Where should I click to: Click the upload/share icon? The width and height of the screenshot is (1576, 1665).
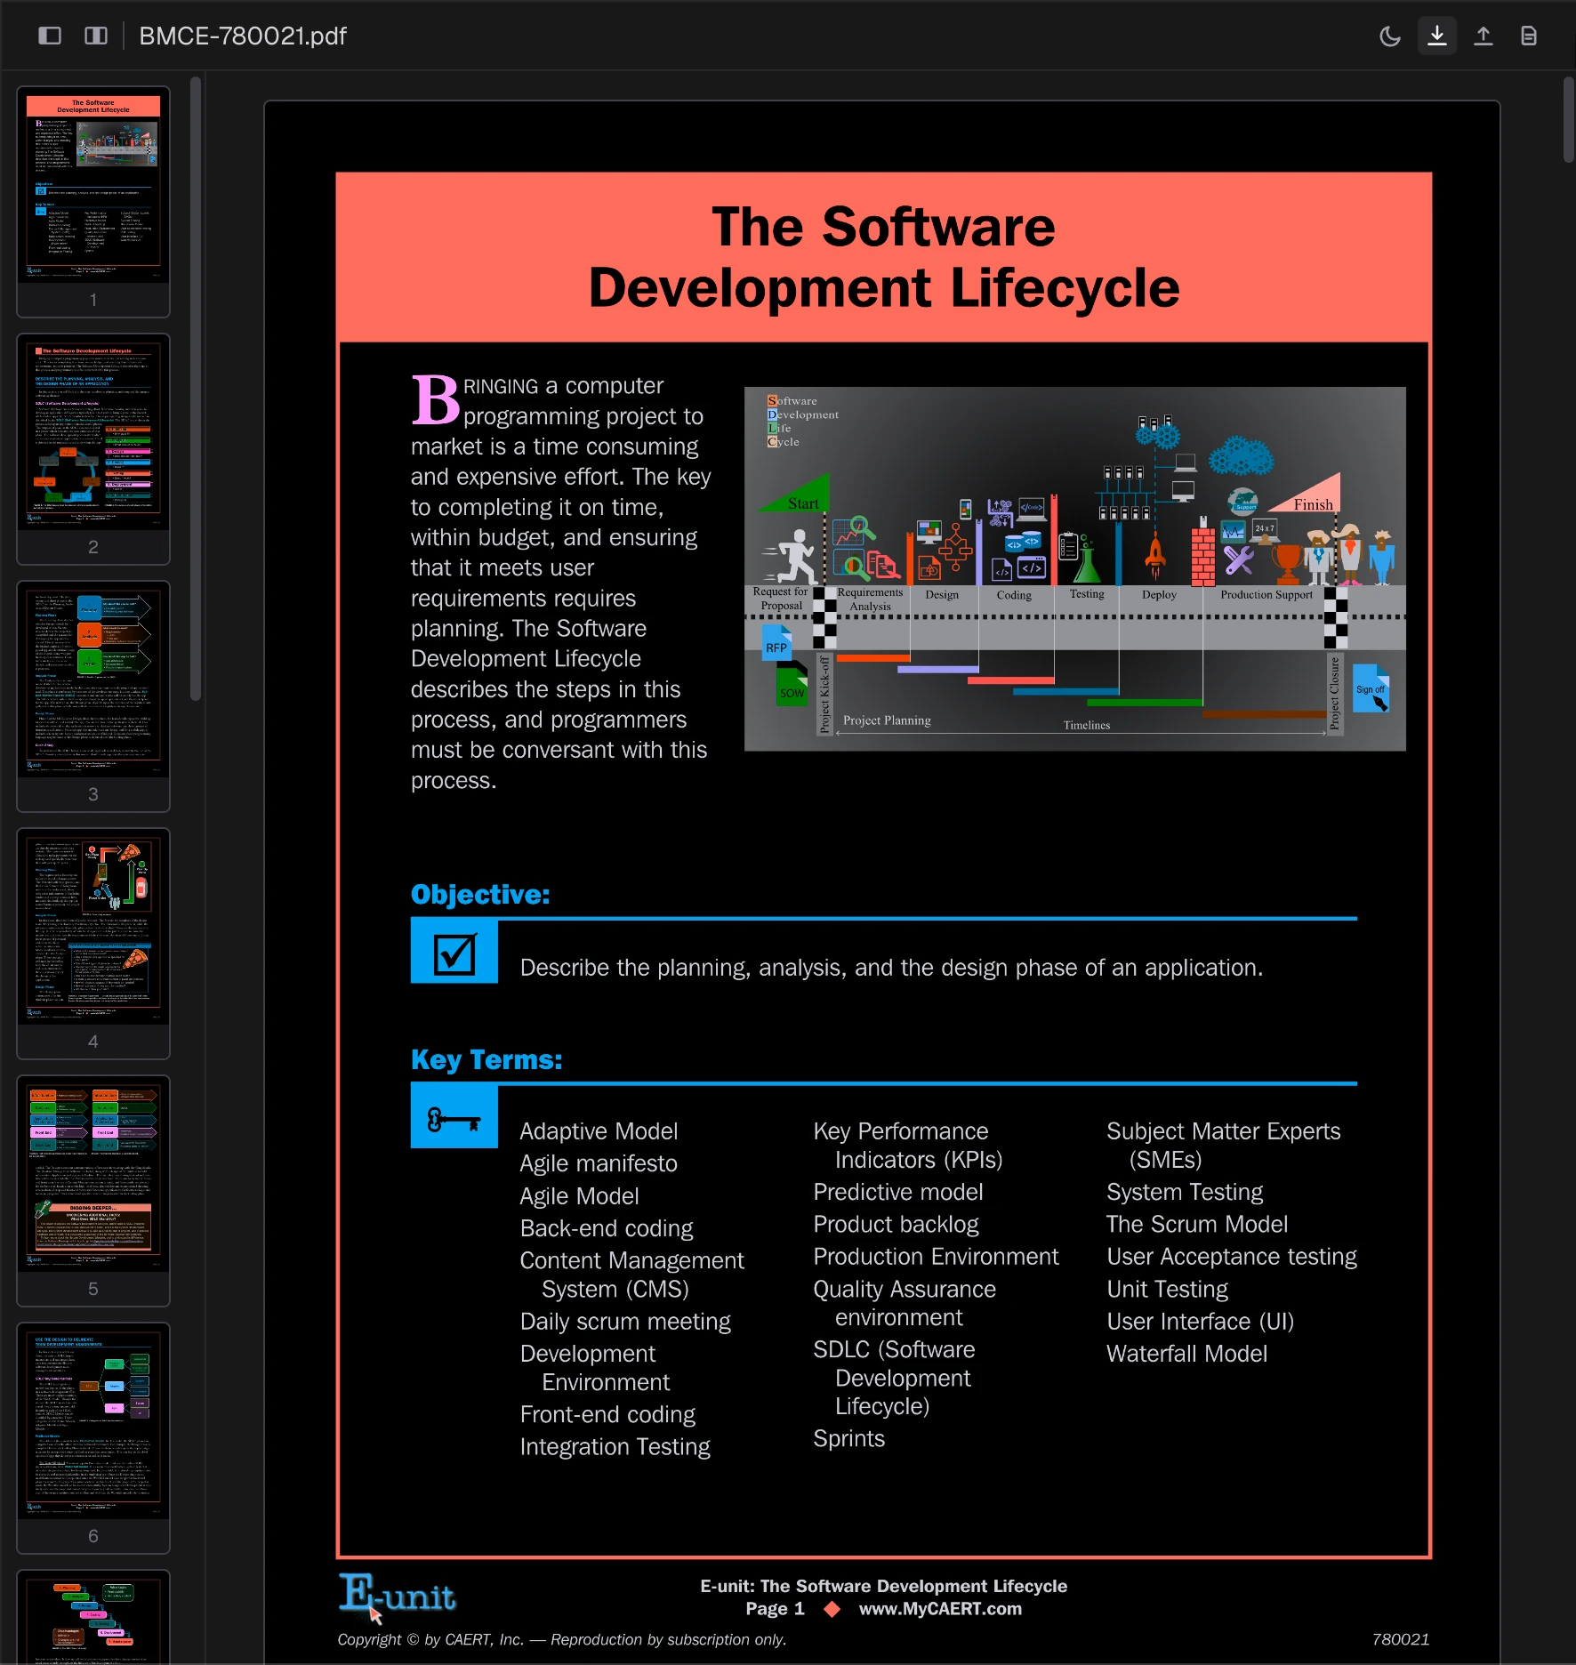coord(1484,36)
